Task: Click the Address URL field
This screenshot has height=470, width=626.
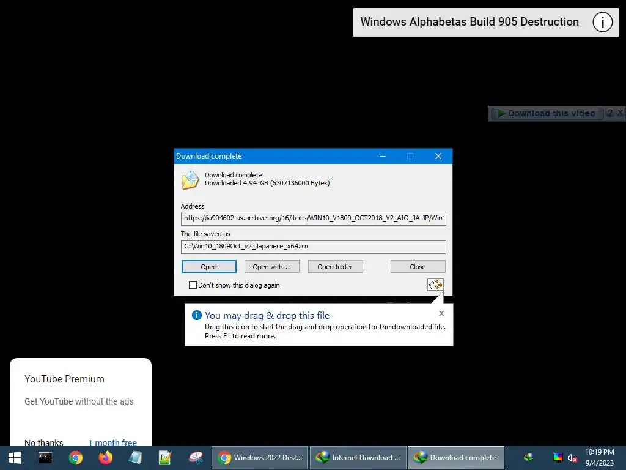Action: 314,218
